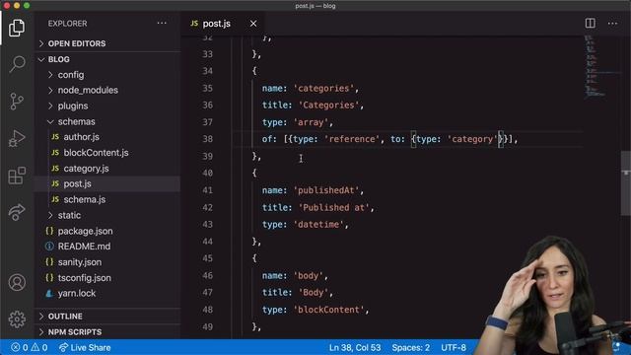Click 'blockContent' on line 48

328,310
